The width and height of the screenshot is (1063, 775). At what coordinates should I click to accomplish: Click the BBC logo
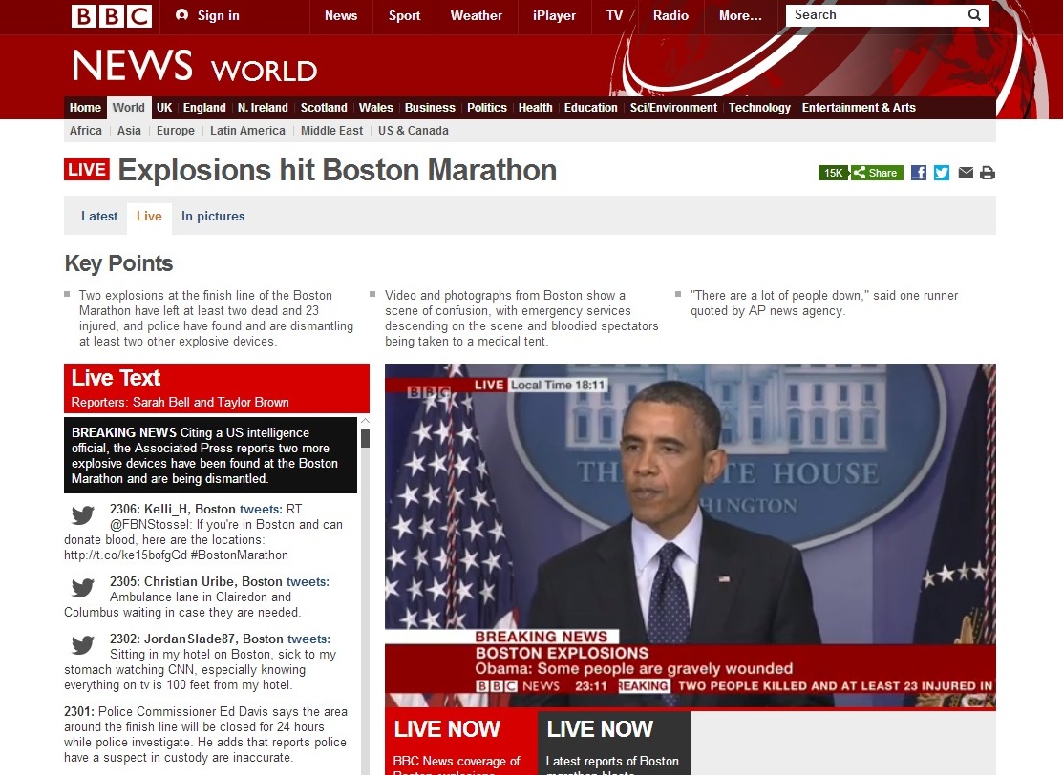111,15
